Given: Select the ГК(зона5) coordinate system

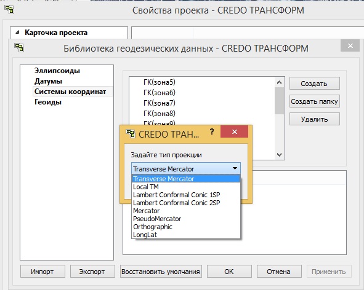Looking at the screenshot, I should click(160, 82).
